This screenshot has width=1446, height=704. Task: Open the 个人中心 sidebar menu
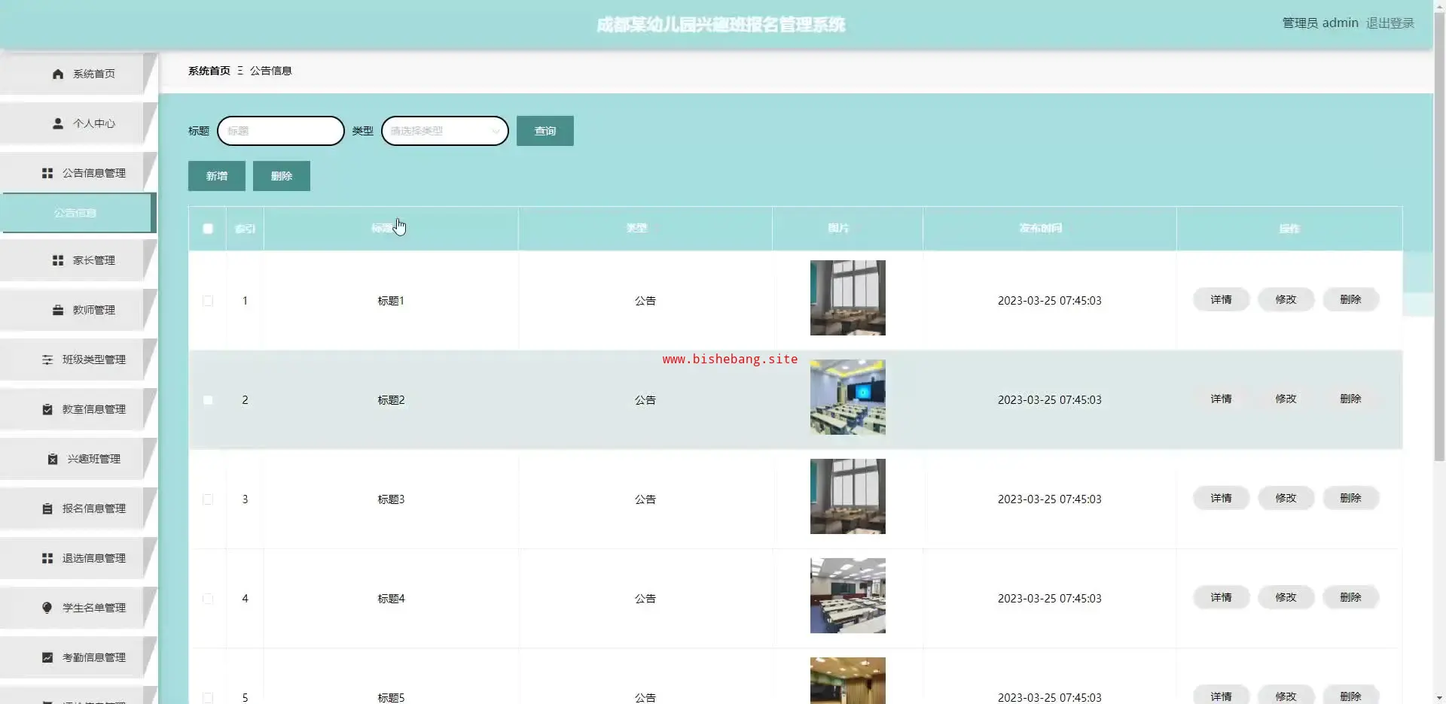(78, 123)
